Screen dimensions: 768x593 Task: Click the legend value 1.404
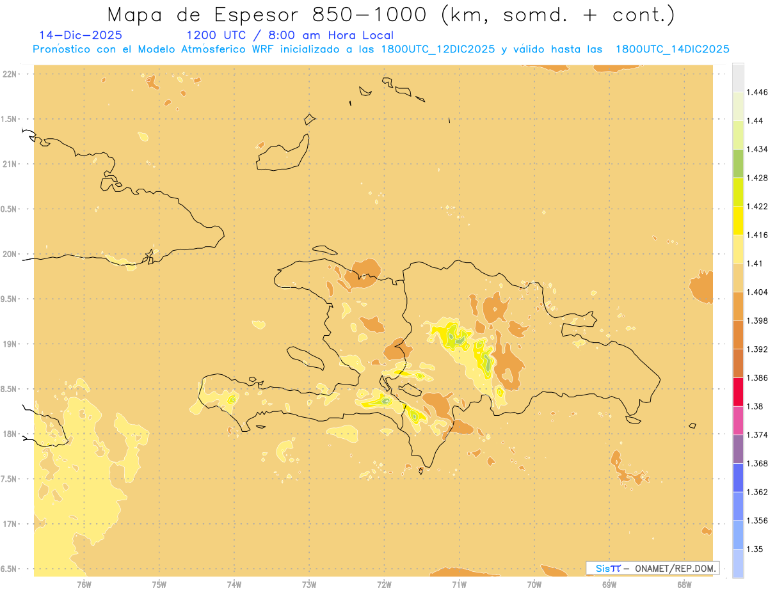coord(756,291)
